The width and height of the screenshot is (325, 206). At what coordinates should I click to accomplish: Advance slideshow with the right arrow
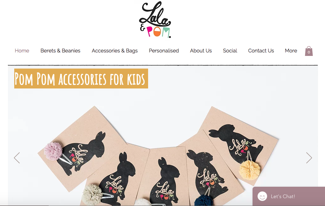coord(309,158)
